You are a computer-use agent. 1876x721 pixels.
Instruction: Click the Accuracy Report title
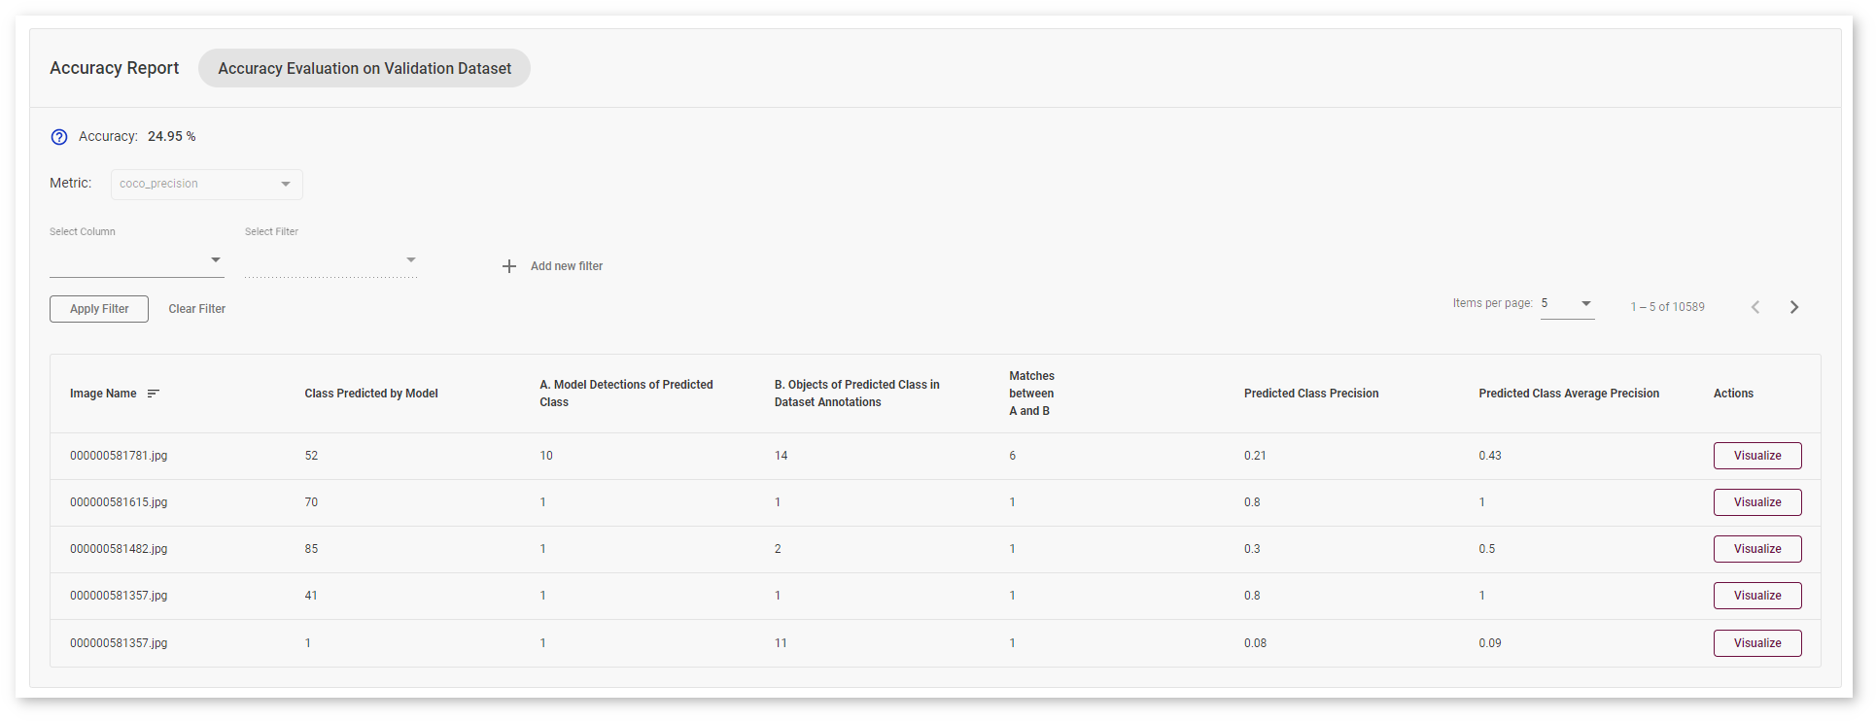pos(115,68)
